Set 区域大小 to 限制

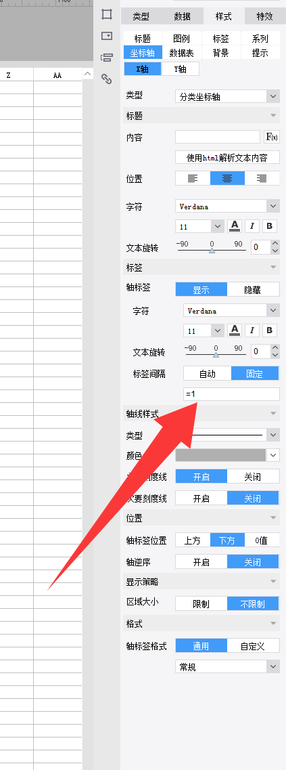201,603
